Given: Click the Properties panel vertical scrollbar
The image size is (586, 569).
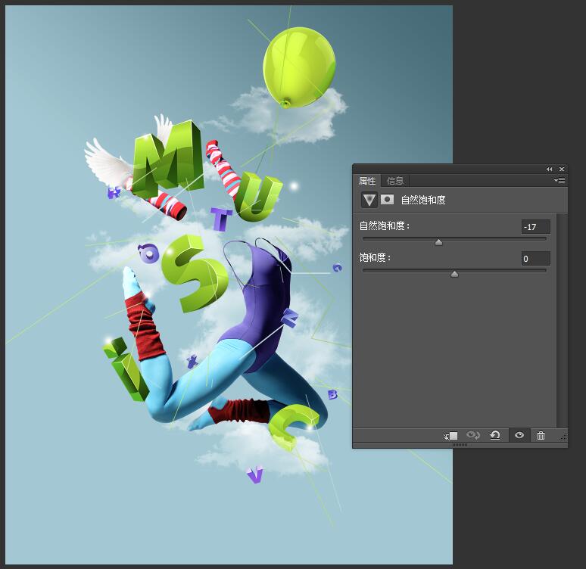Looking at the screenshot, I should (561, 321).
